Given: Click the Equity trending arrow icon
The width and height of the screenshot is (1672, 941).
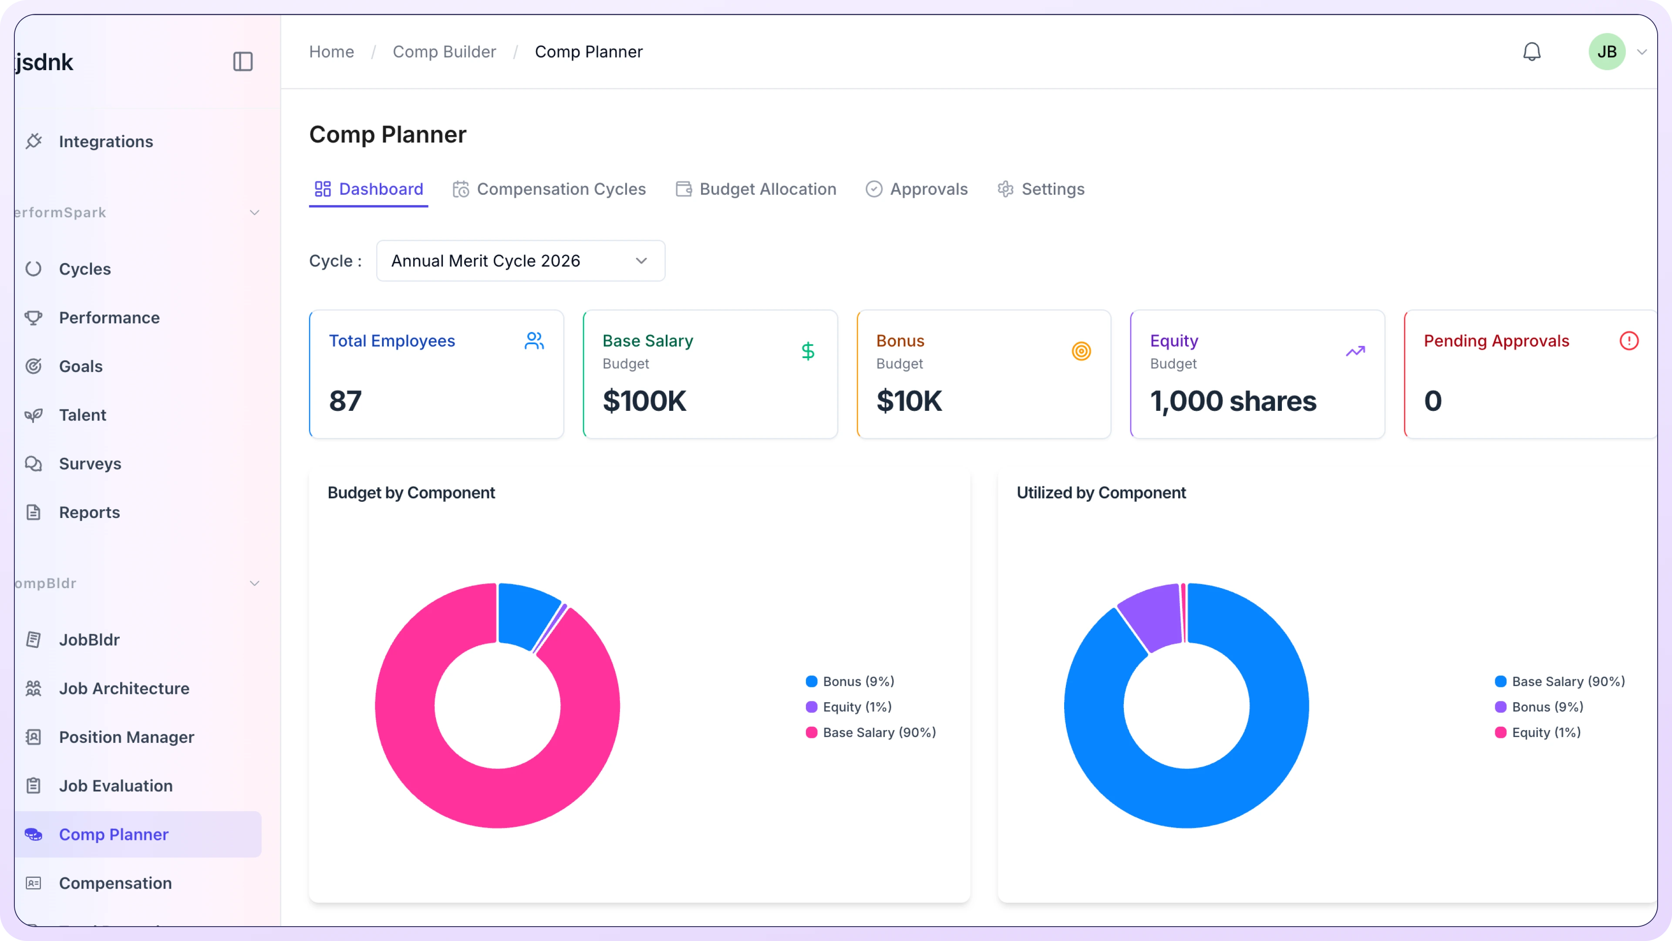Looking at the screenshot, I should (1355, 351).
